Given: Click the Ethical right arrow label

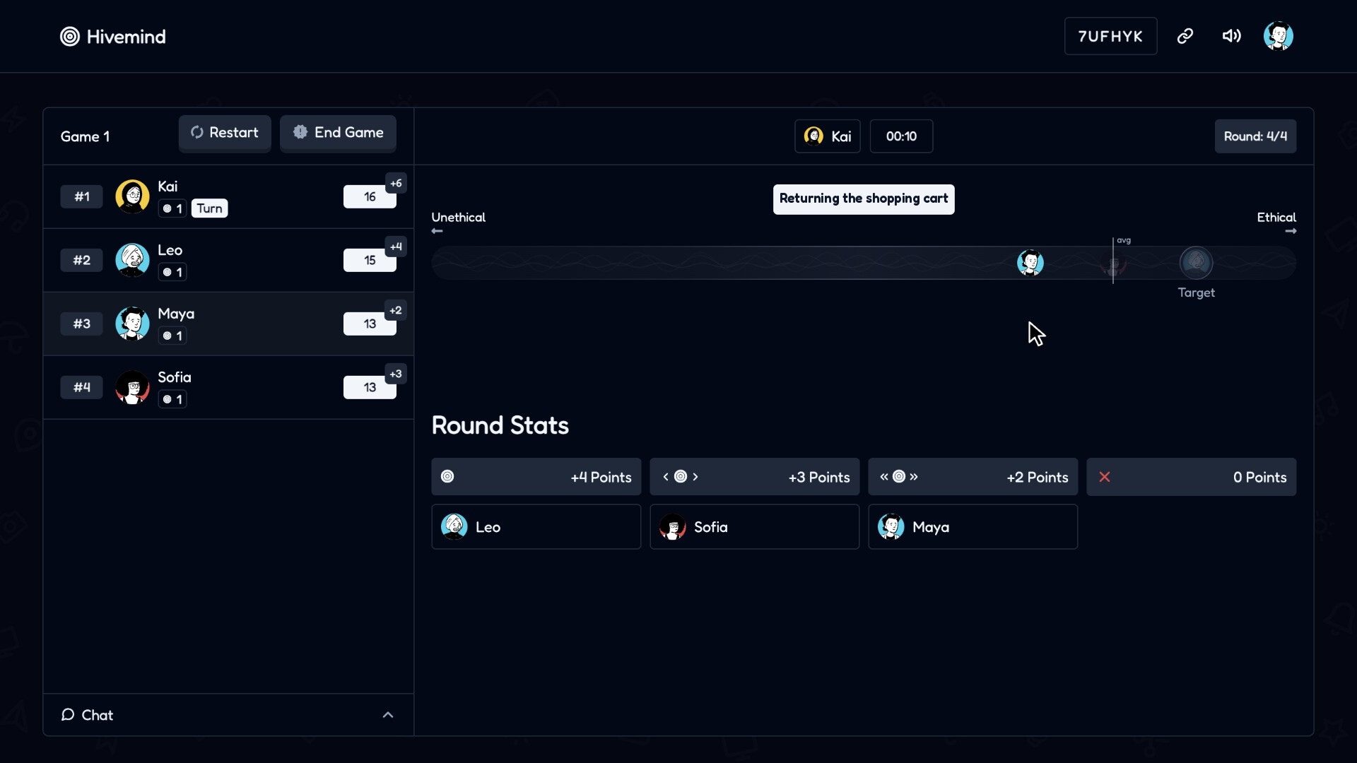Looking at the screenshot, I should tap(1276, 223).
